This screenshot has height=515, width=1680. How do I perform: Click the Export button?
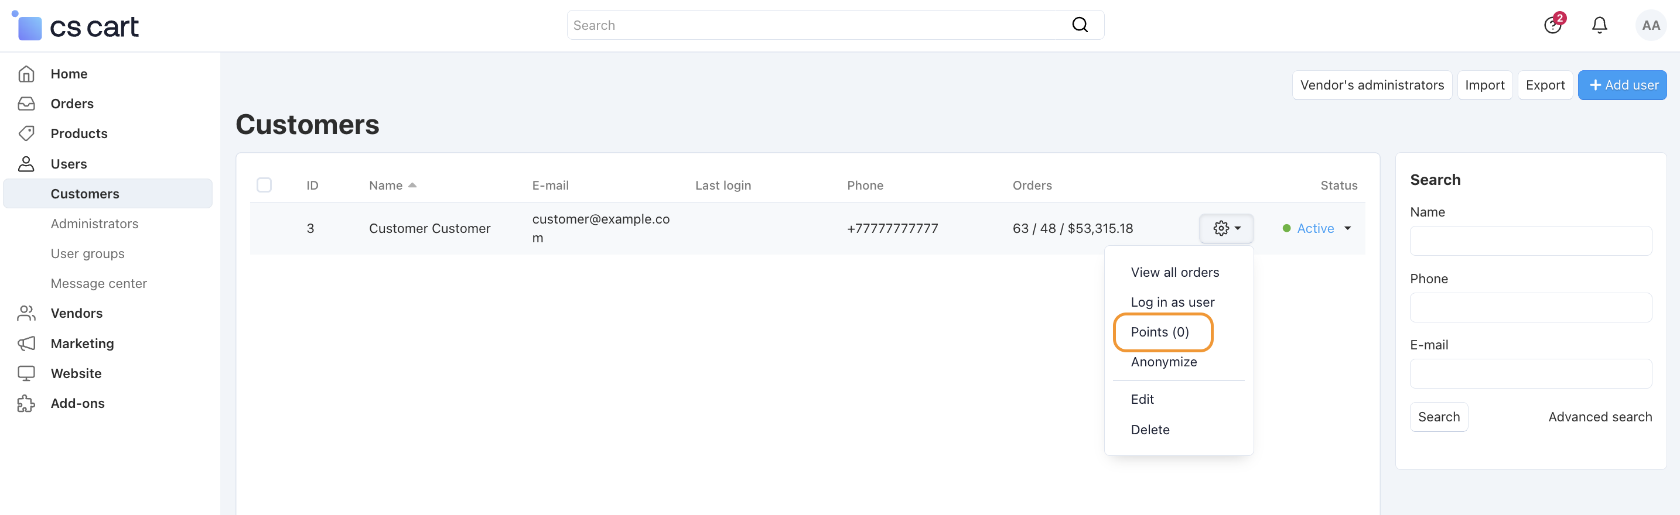(1545, 85)
